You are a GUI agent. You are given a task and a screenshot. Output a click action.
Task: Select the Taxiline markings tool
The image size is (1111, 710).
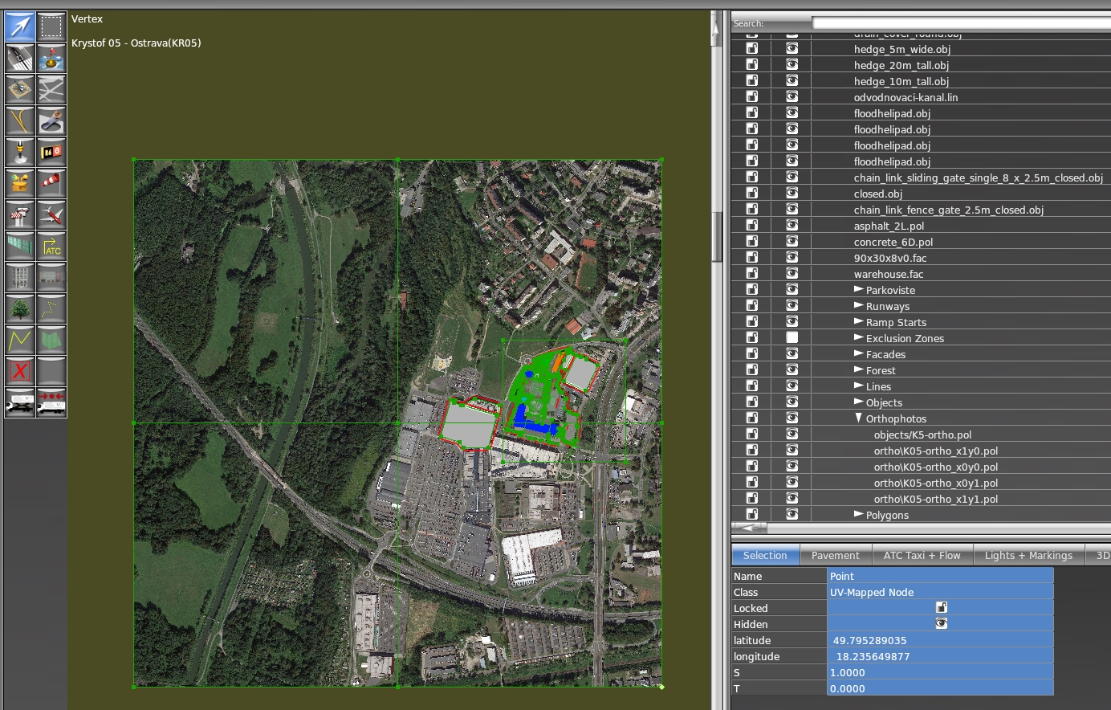pos(19,120)
